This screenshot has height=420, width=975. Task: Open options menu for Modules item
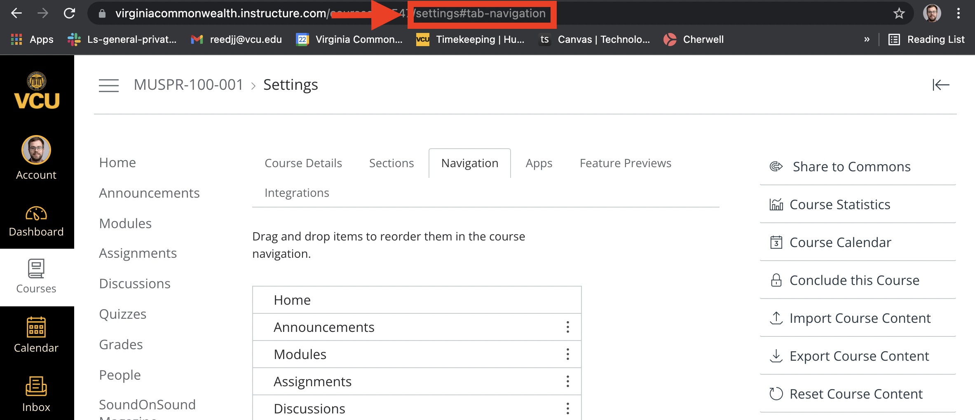(567, 354)
